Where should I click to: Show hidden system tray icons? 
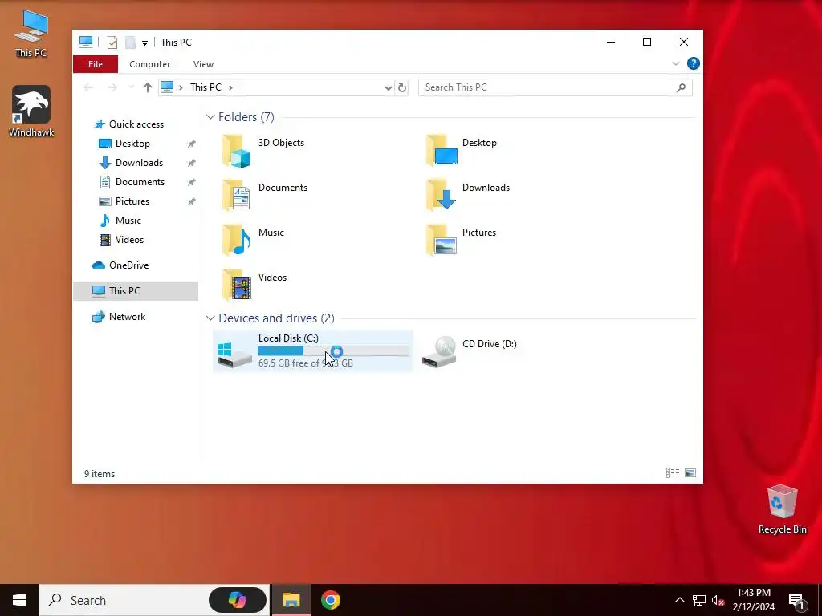(x=679, y=600)
